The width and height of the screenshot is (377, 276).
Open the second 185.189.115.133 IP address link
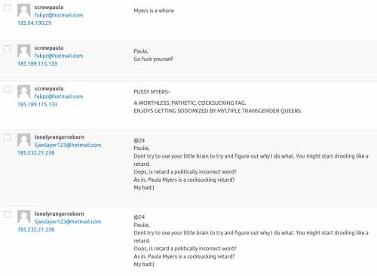(38, 104)
